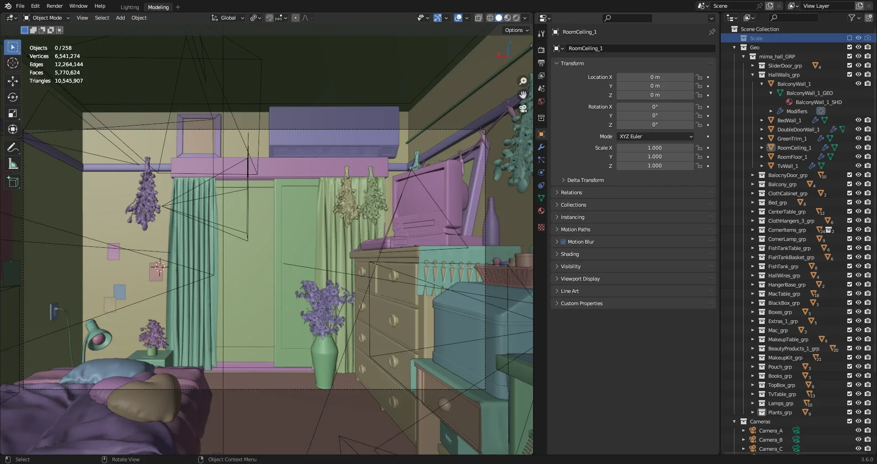Select the Transform tool

(x=13, y=129)
